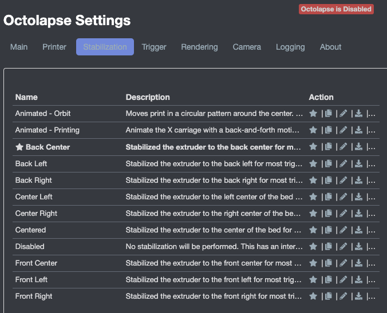Go to the Rendering tab

pos(199,47)
